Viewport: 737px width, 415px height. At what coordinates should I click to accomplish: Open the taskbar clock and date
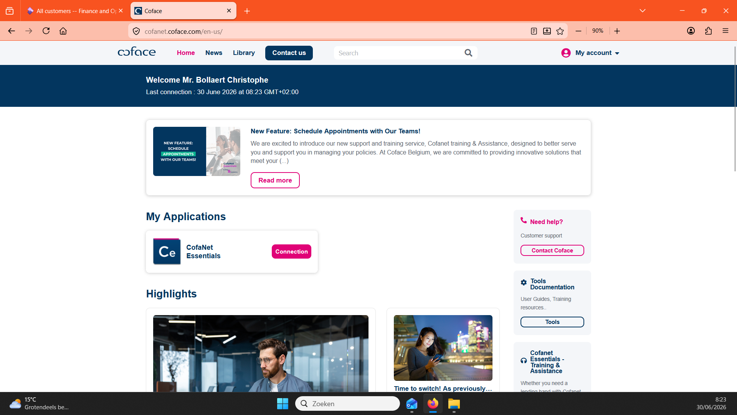coord(711,403)
